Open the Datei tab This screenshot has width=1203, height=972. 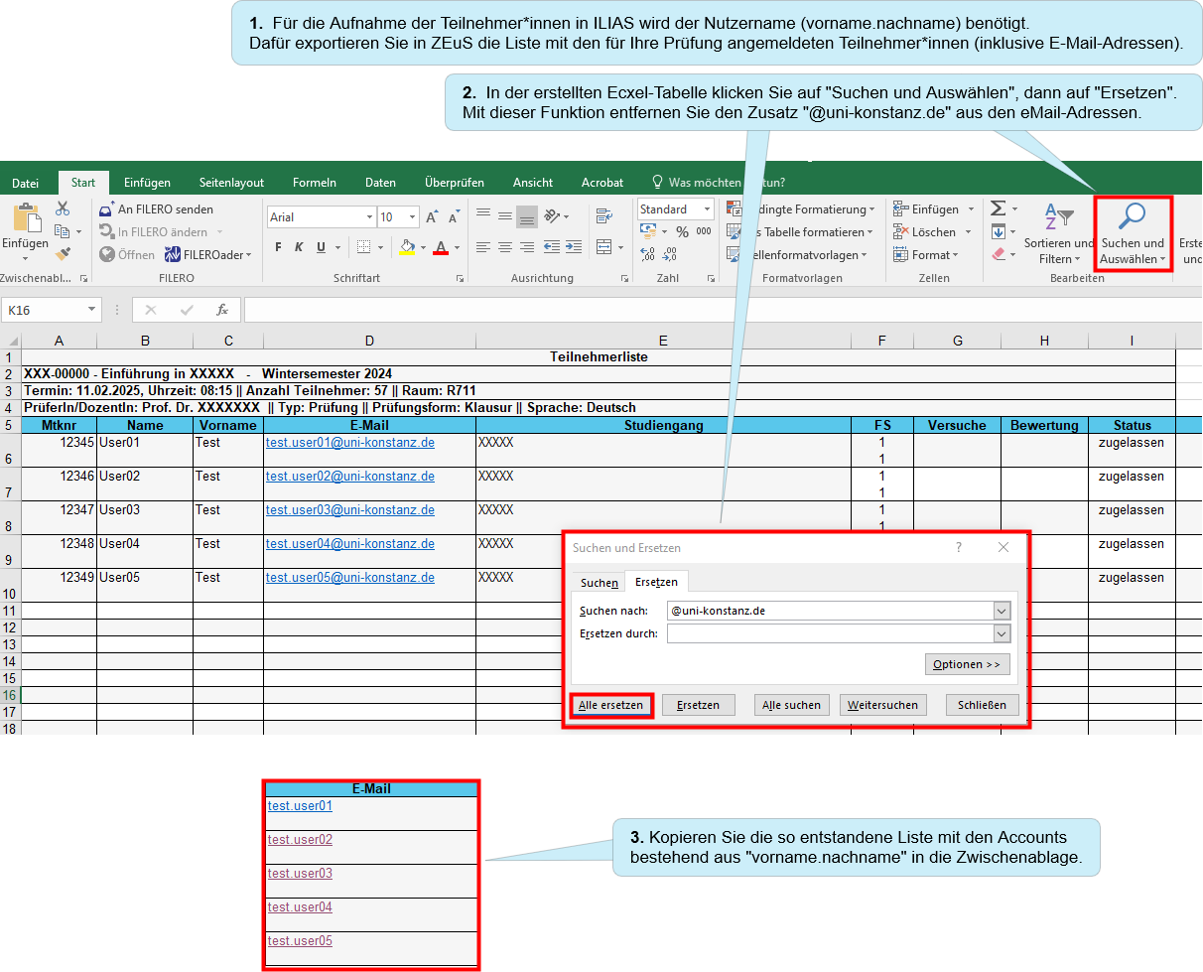26,183
